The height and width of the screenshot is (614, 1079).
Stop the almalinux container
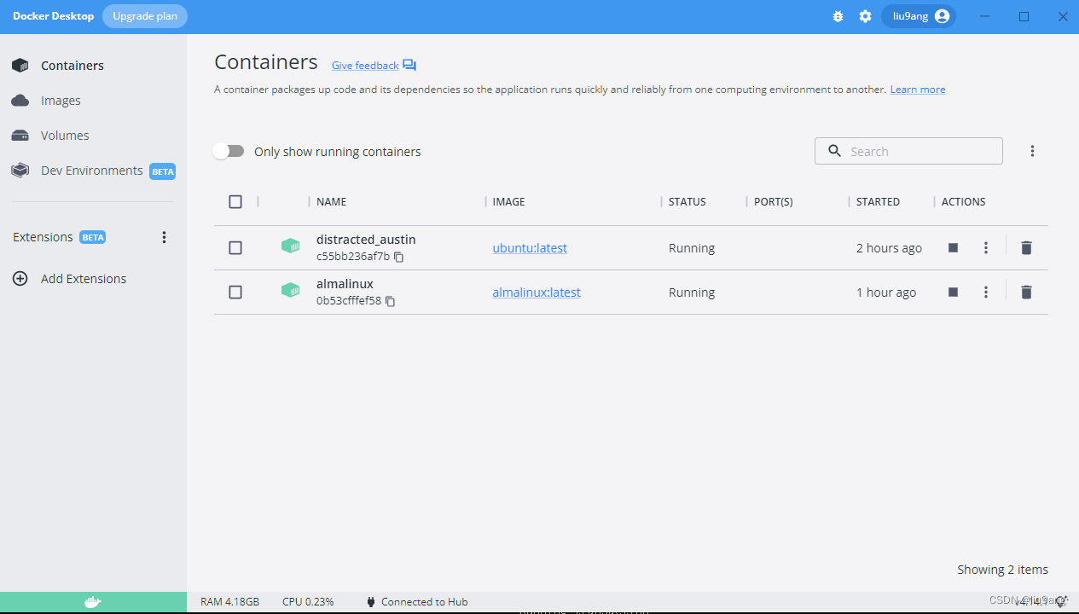pyautogui.click(x=953, y=293)
